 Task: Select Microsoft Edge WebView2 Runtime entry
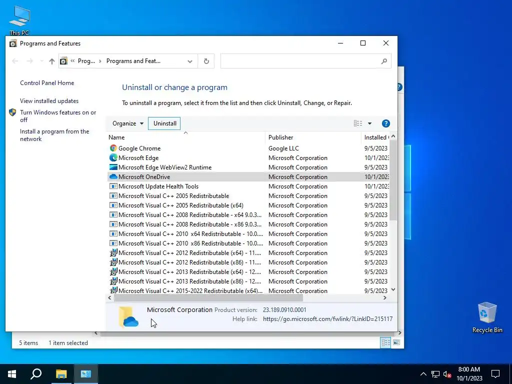point(249,167)
